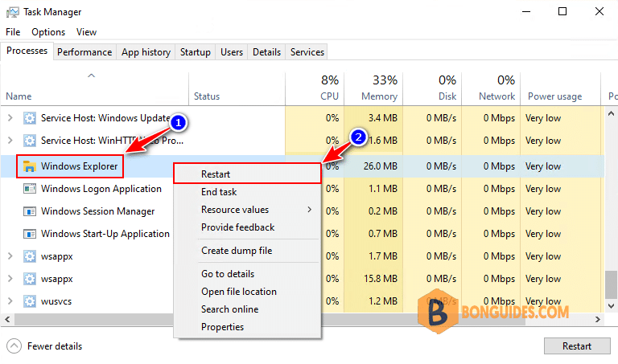Sort by the Power usage column header
The image size is (618, 364).
[x=560, y=89]
